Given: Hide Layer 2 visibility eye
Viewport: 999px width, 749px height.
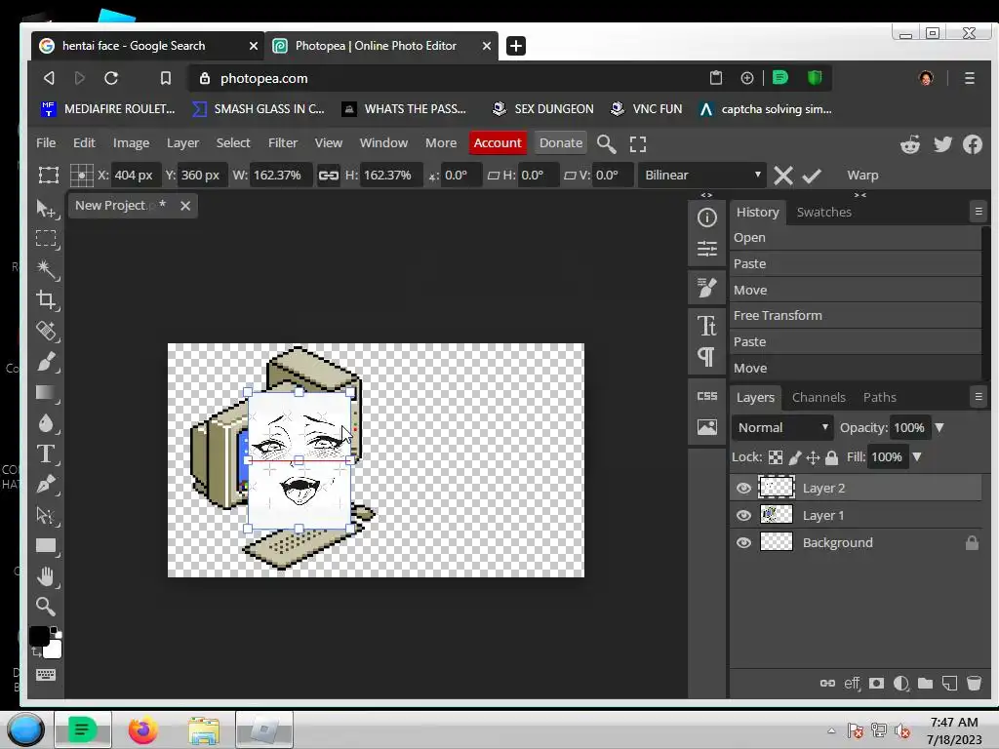Looking at the screenshot, I should coord(743,488).
